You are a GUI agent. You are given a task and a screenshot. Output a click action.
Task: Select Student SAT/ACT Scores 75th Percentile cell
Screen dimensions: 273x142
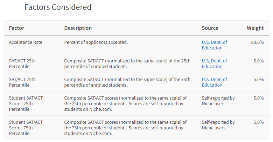[26, 128]
